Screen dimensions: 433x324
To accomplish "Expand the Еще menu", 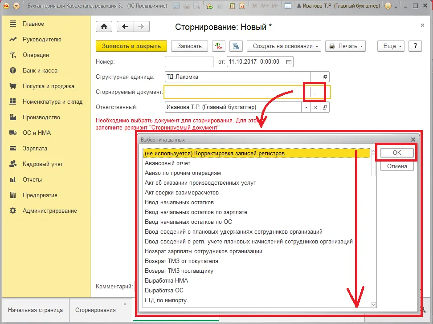I will pos(391,46).
